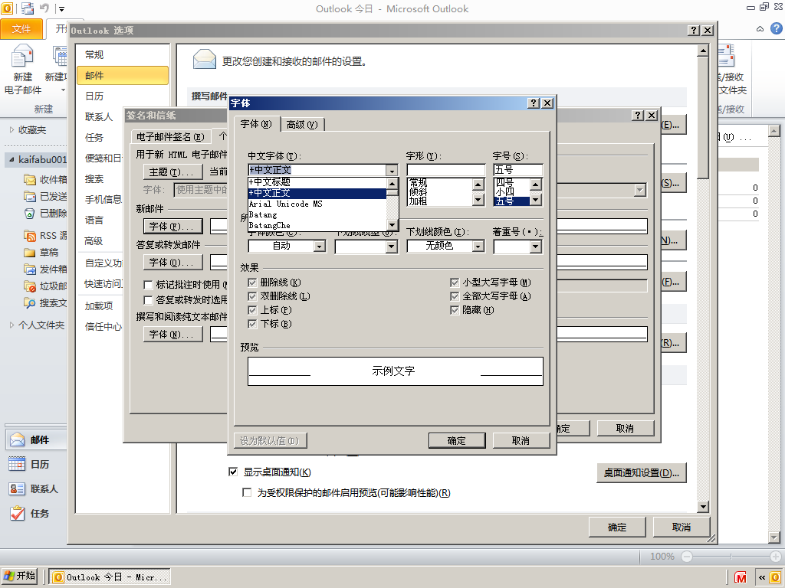Select General (常规) in Outlook Options
The width and height of the screenshot is (785, 588).
click(x=123, y=54)
